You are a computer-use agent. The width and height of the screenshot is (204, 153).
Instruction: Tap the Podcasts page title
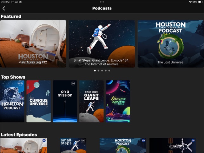coord(102,8)
